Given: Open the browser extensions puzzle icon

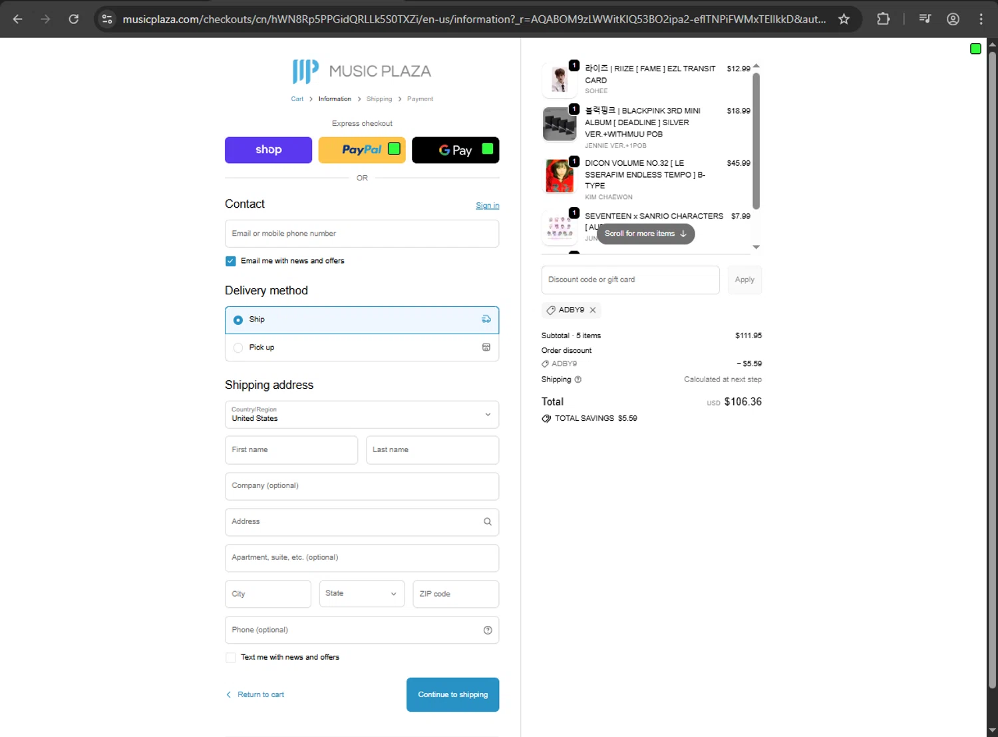Looking at the screenshot, I should [883, 19].
